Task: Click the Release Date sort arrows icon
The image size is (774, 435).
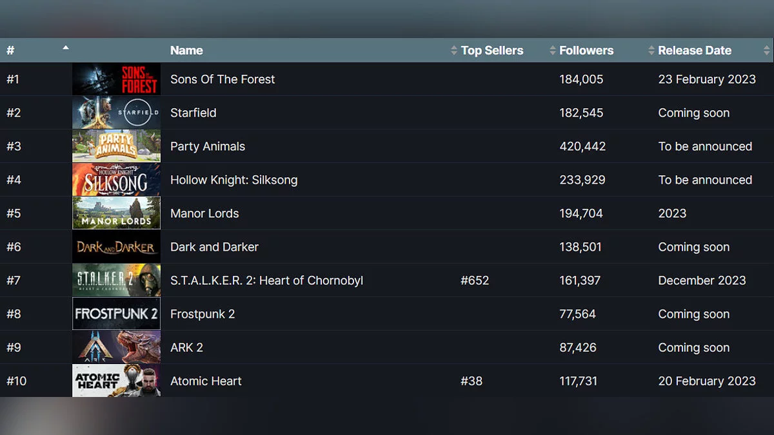Action: click(651, 50)
